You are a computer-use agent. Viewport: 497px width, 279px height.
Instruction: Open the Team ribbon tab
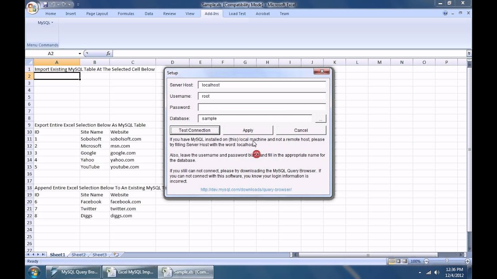(x=284, y=14)
